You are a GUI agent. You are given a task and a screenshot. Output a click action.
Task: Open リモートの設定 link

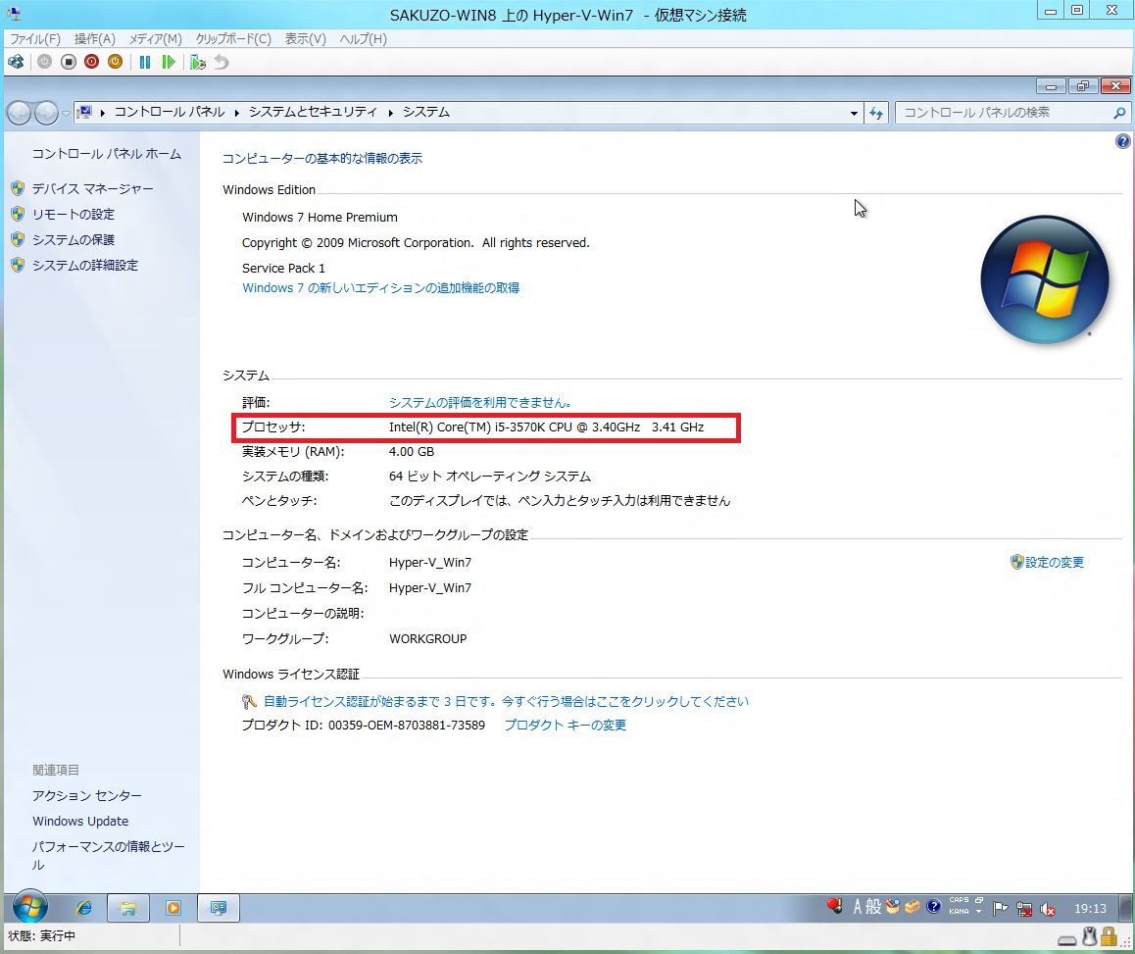point(74,215)
